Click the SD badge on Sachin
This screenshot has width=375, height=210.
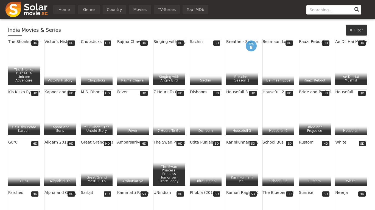point(217,43)
